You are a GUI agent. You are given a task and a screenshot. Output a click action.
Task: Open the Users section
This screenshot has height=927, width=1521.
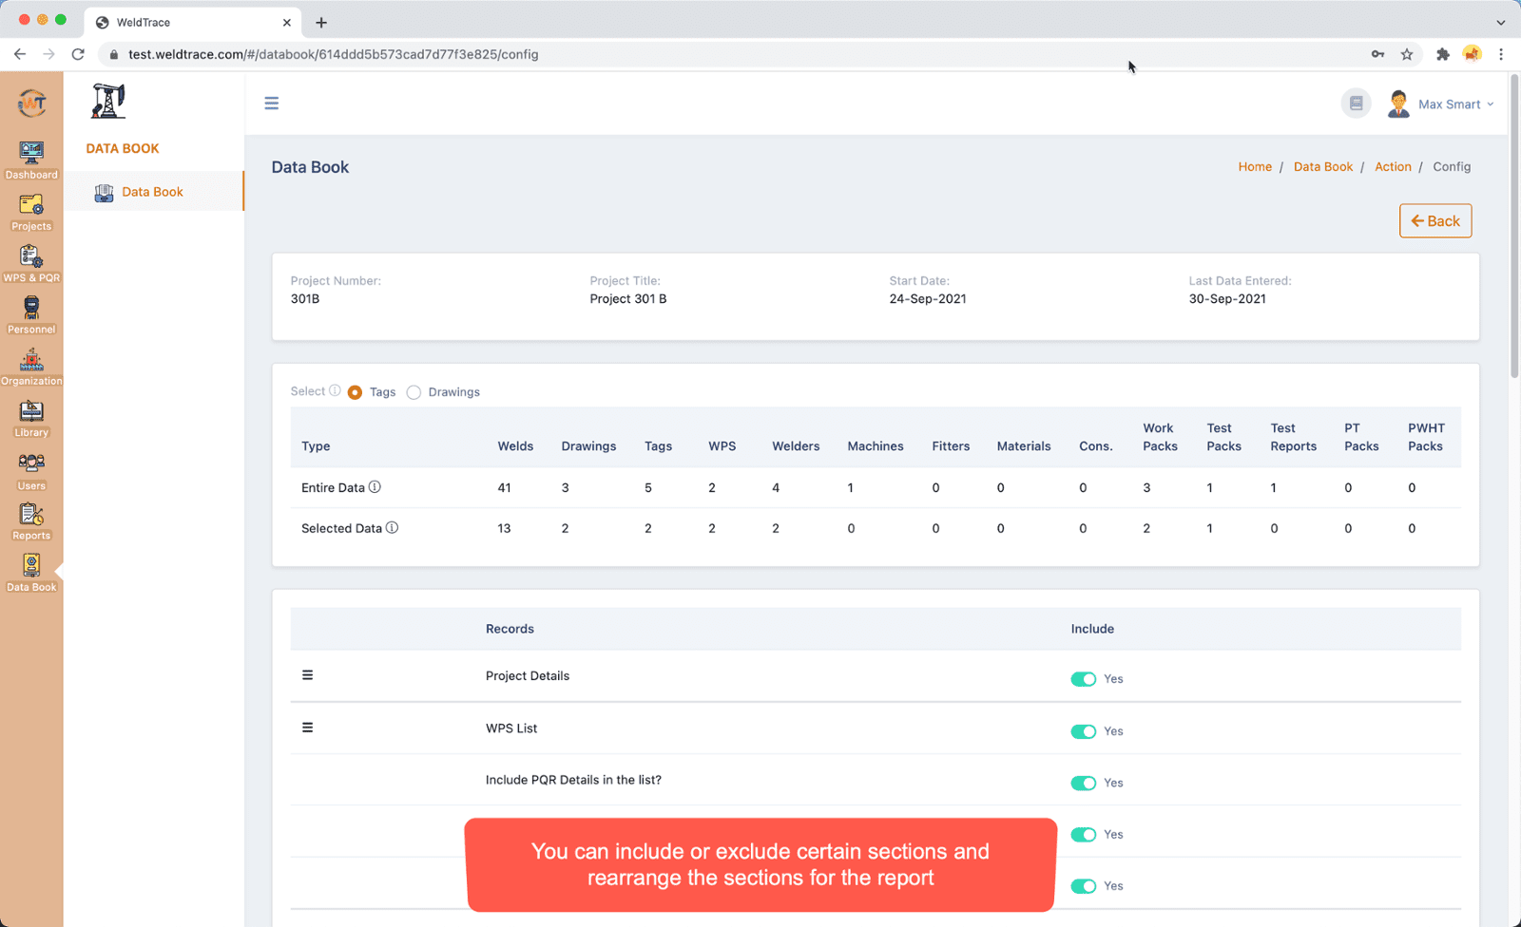pos(31,467)
